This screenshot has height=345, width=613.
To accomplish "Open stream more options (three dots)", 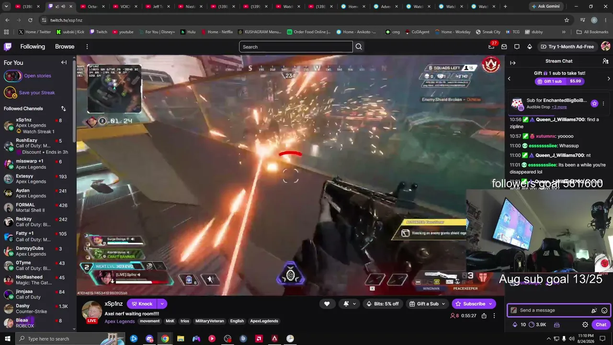I will (494, 316).
